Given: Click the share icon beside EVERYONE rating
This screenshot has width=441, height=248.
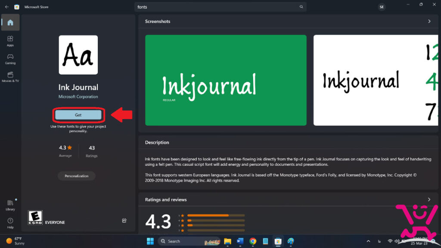Looking at the screenshot, I should coord(124,220).
